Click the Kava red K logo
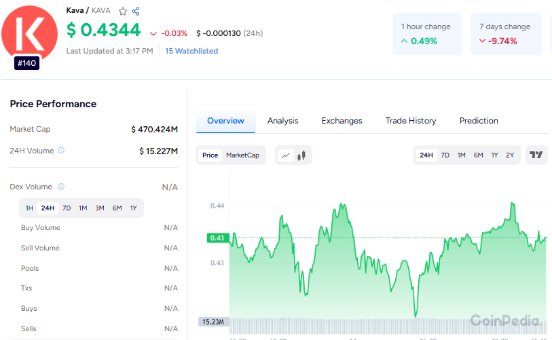The height and width of the screenshot is (340, 552). 30,34
